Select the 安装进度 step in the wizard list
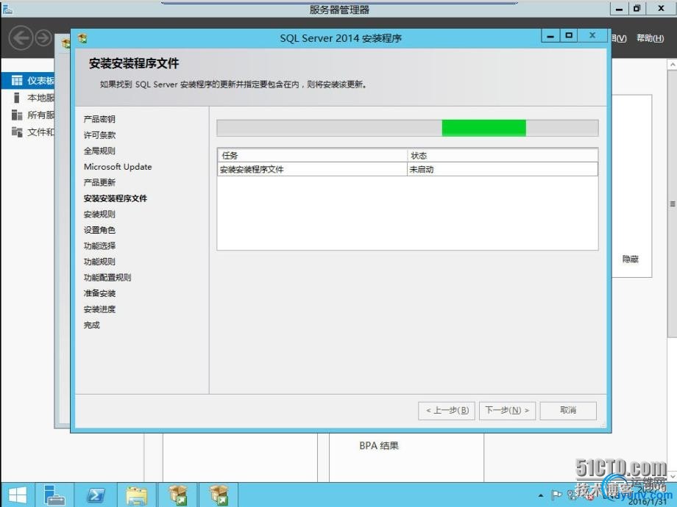The width and height of the screenshot is (677, 507). point(99,309)
